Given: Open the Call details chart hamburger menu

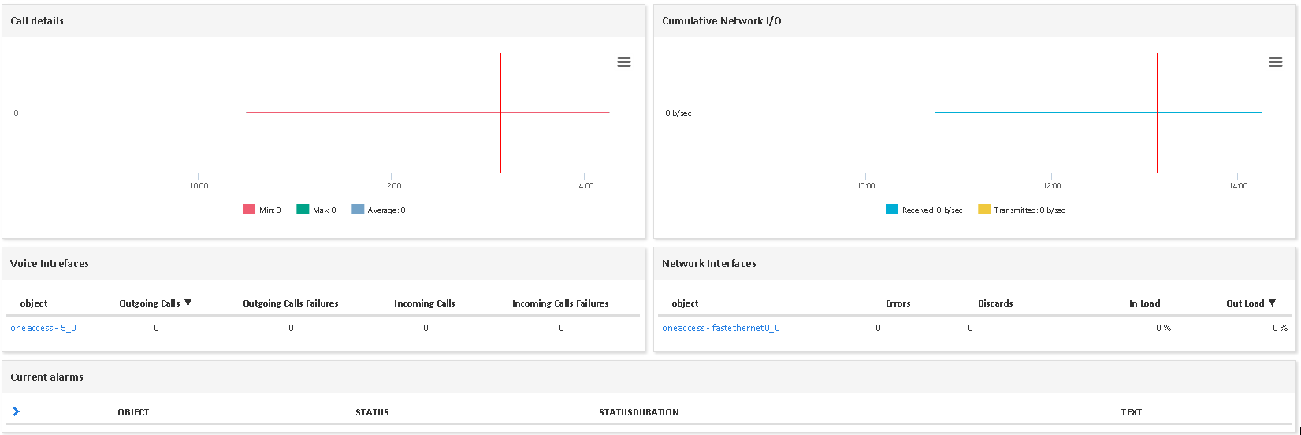Looking at the screenshot, I should click(623, 62).
